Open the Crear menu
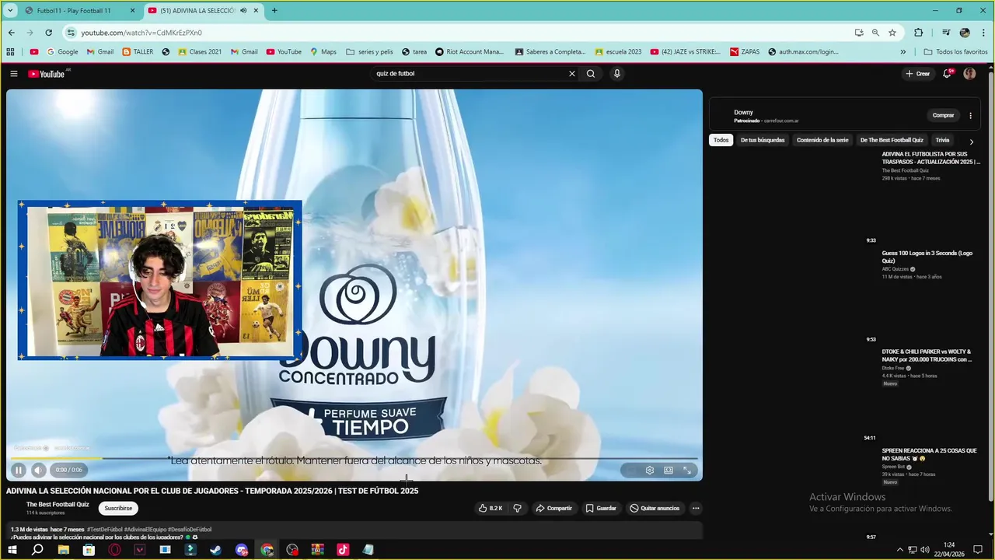 (918, 74)
